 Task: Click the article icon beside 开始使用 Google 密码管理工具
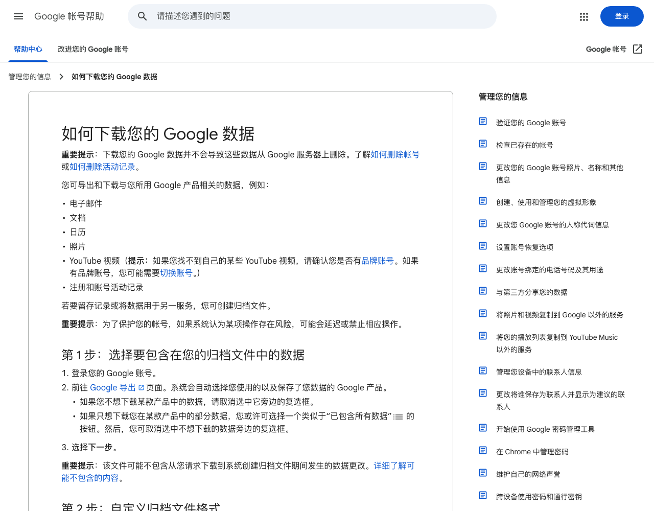[x=483, y=428]
